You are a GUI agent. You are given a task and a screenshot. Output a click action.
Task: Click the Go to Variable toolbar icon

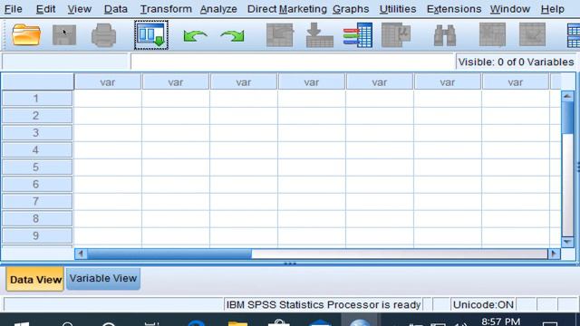point(320,35)
